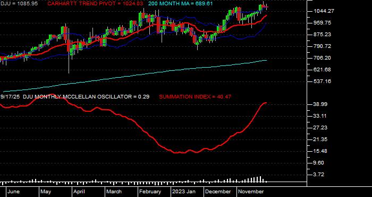Viewport: 372px width, 197px height.
Task: Select the 875.23 price axis value
Action: [x=322, y=35]
